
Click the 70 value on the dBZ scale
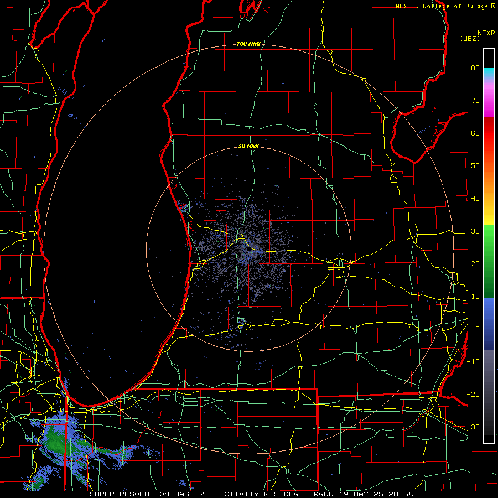[x=475, y=100]
